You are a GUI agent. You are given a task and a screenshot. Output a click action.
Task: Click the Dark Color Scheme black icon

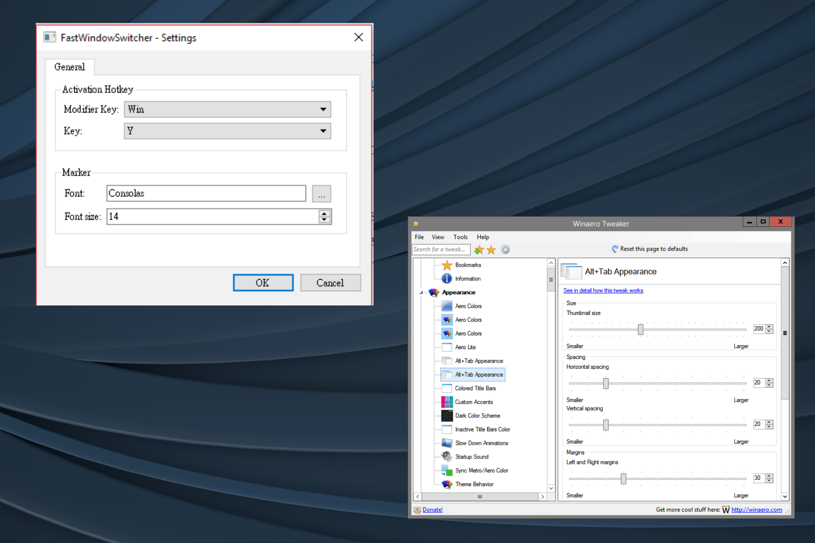tap(447, 416)
